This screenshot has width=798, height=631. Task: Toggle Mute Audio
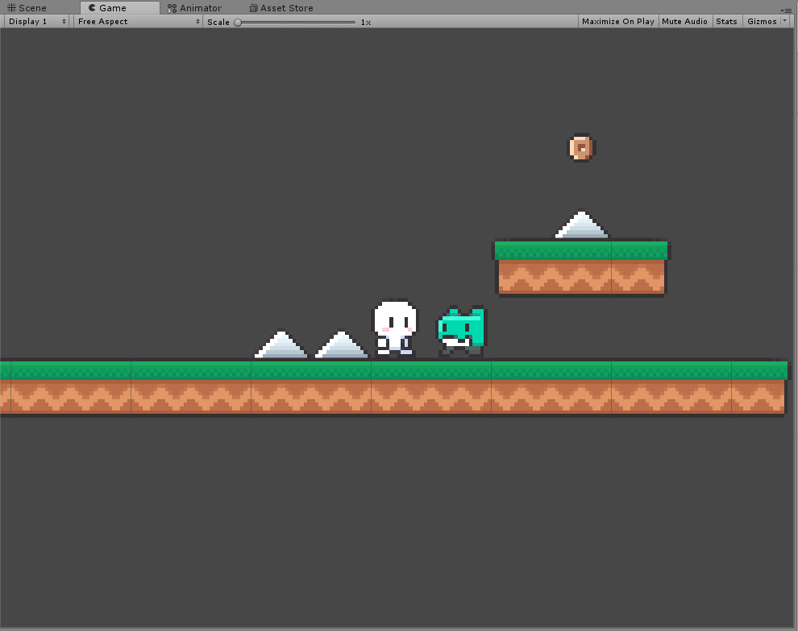point(684,22)
